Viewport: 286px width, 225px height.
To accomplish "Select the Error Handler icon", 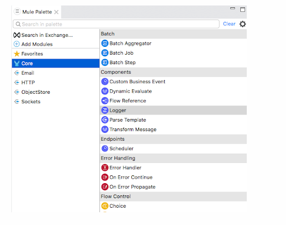I will point(104,167).
